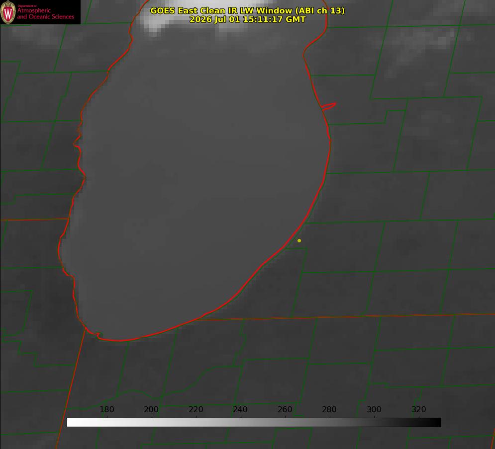Click the red inlet outline on the eastern shore
The height and width of the screenshot is (449, 495).
point(329,106)
